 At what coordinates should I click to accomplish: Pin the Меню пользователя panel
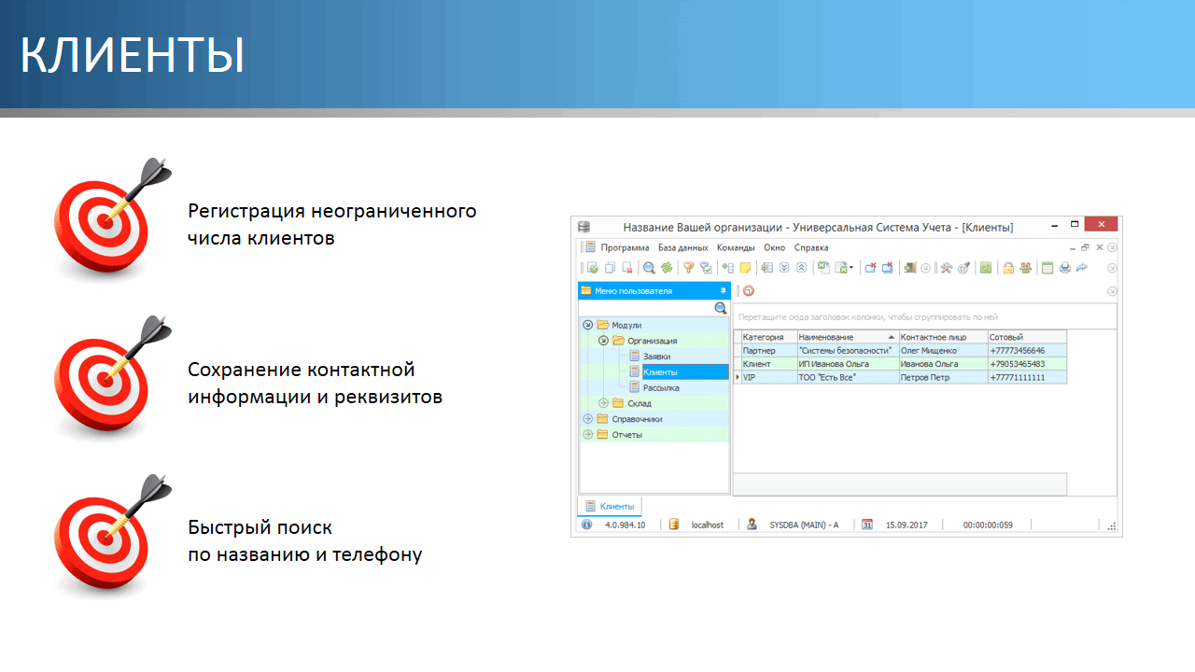click(723, 291)
